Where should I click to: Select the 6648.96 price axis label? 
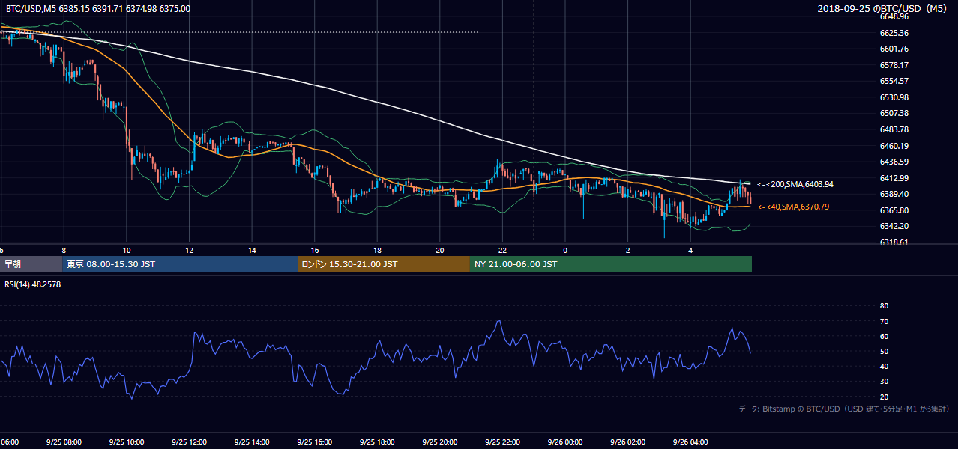[x=894, y=16]
